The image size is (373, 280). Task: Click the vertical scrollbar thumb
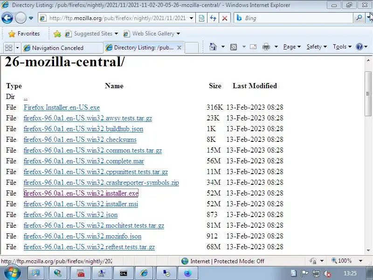coord(368,94)
